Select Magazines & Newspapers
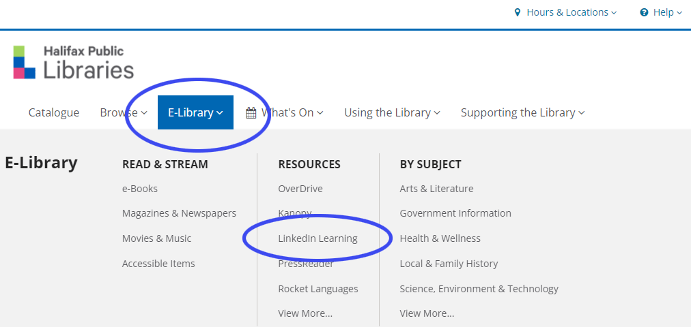Screen dimensions: 691x327 (179, 213)
